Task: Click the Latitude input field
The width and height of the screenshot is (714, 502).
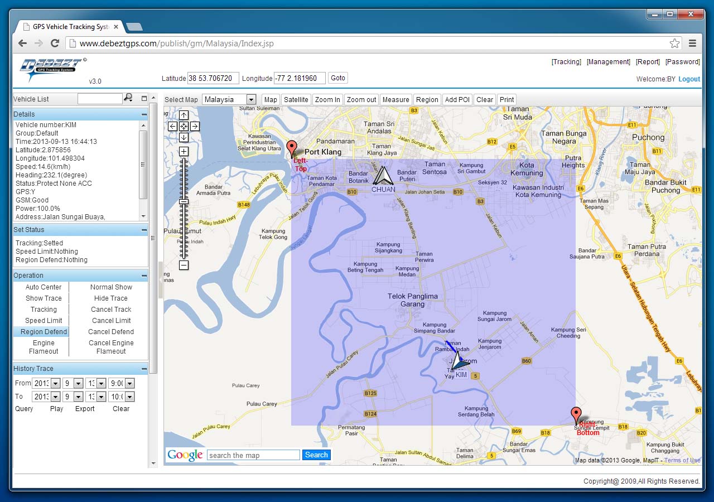Action: pos(213,78)
